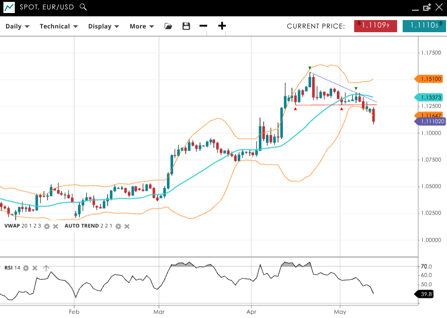
Task: Open VWAP indicator settings gear
Action: 47,226
